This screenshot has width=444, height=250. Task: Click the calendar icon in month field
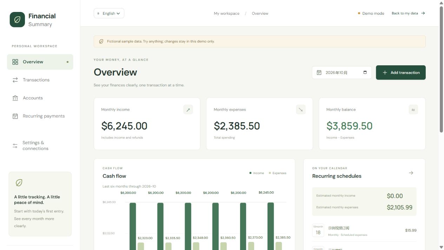319,73
